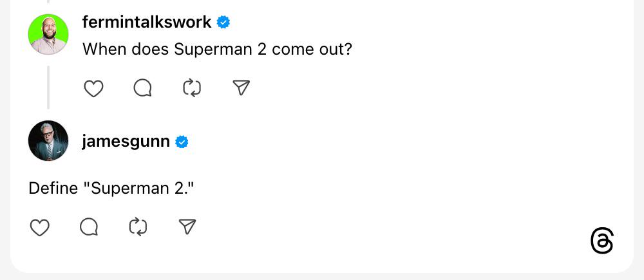Open the 'When does Superman 2 come out?' post
The height and width of the screenshot is (280, 644).
(217, 50)
